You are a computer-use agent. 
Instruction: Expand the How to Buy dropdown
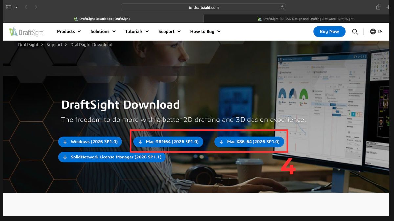[206, 31]
